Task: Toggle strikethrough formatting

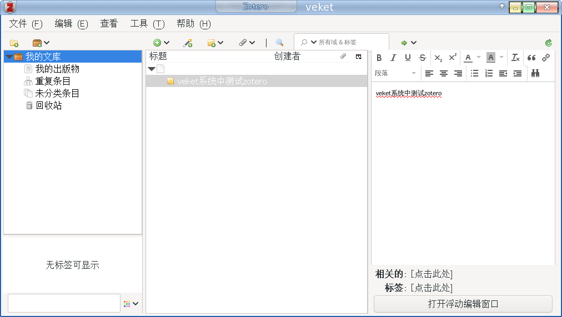Action: [422, 58]
